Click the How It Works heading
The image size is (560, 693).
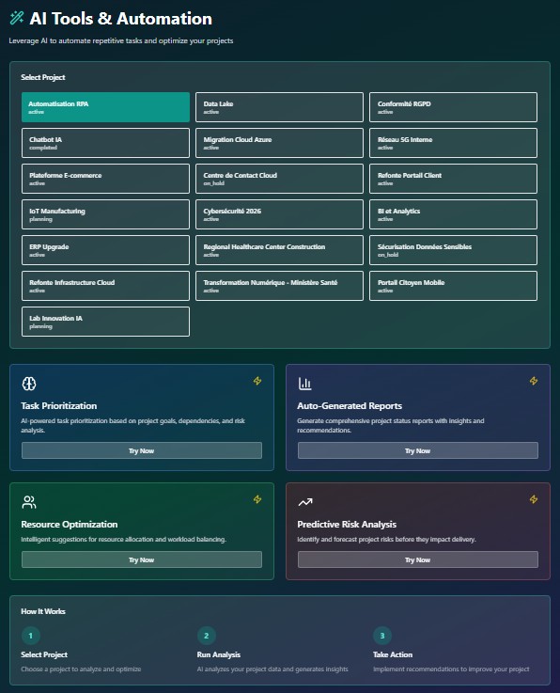pyautogui.click(x=43, y=611)
